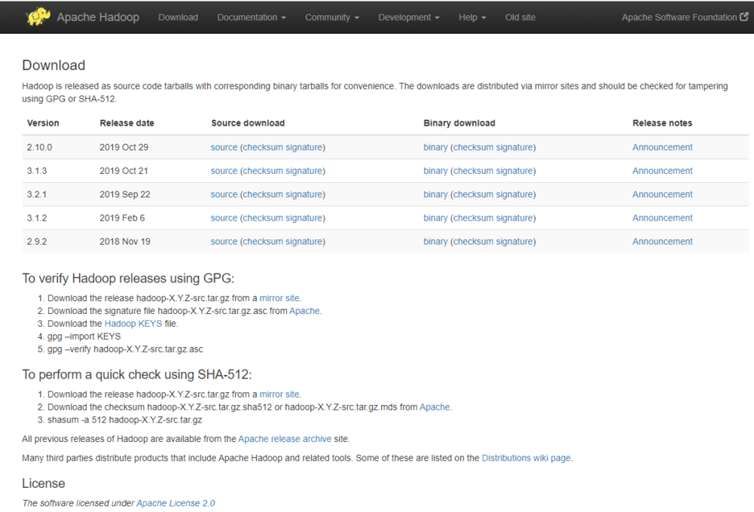754x512 pixels.
Task: Open mirror site link in SHA-512 section
Action: (x=280, y=394)
